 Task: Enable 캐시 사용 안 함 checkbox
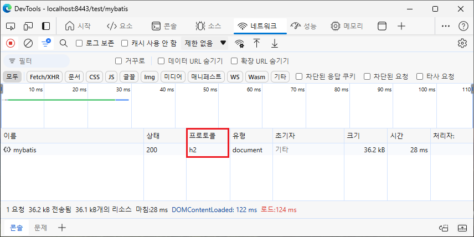tap(125, 43)
